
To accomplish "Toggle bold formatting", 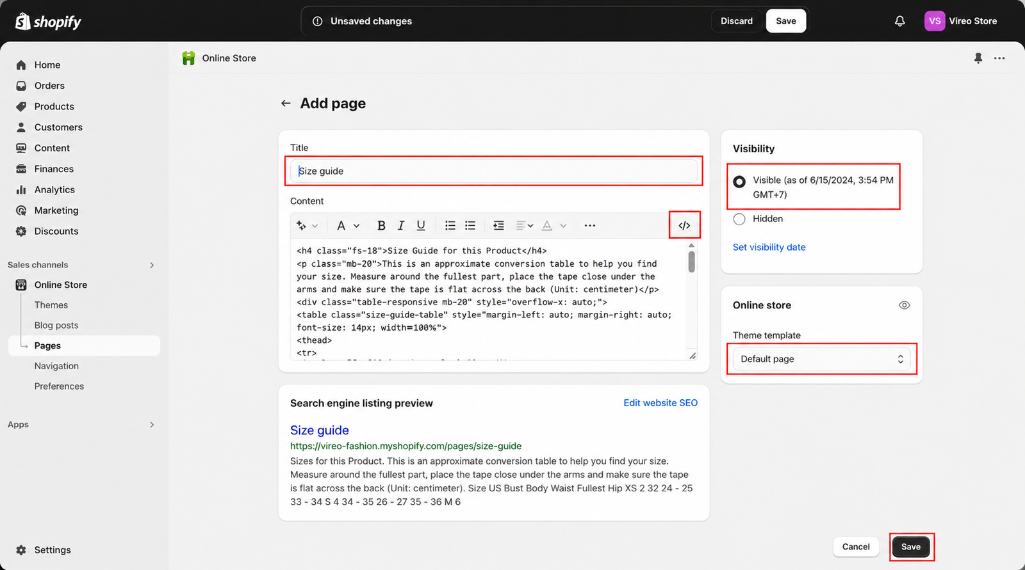I will 381,225.
